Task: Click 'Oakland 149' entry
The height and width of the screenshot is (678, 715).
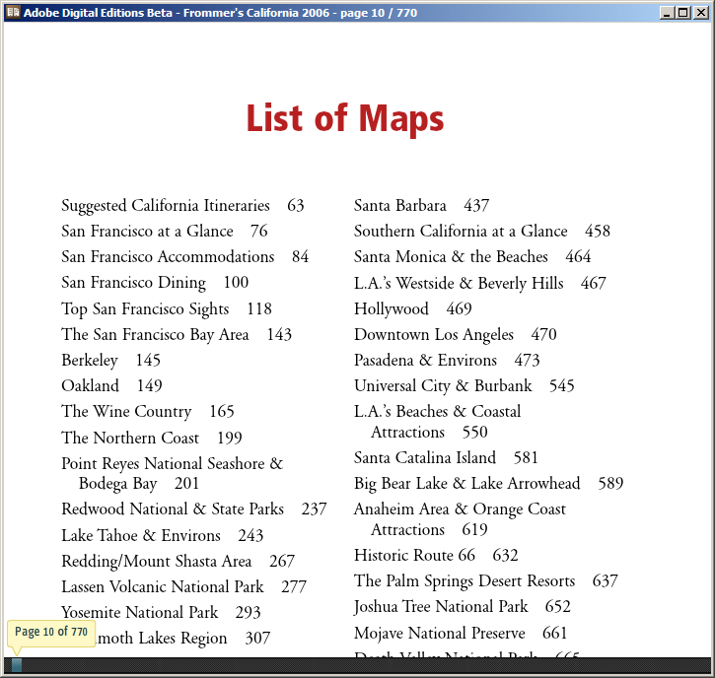Action: 111,386
